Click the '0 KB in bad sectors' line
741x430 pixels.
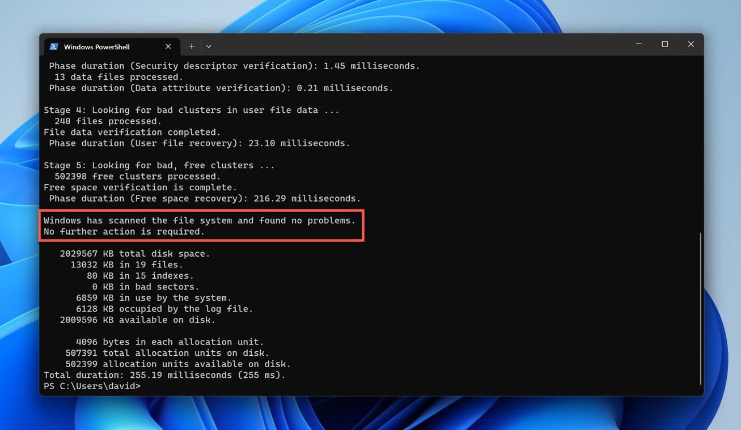coord(145,287)
